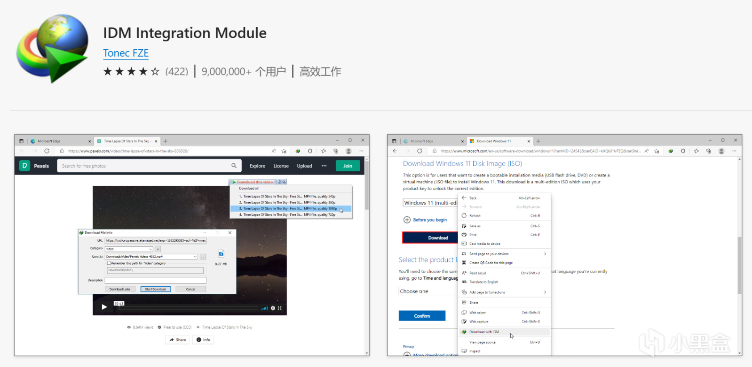This screenshot has width=752, height=367.
Task: Click the help icon on the Download this video panel
Action: (x=279, y=182)
